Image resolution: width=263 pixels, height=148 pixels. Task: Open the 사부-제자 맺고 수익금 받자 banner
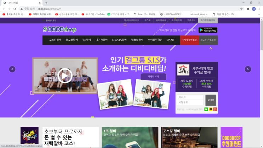196,77
